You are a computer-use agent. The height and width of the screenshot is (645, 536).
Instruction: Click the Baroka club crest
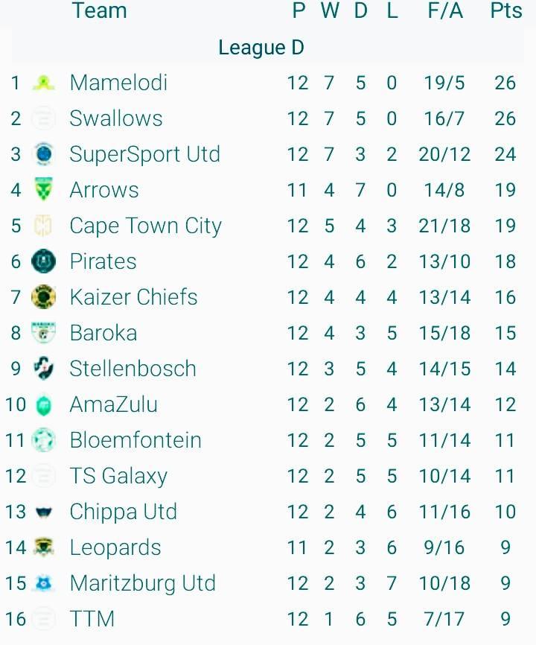[x=44, y=332]
